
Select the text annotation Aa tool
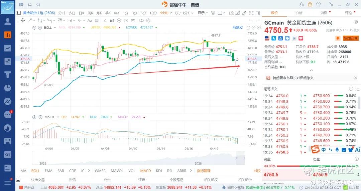click(90, 20)
